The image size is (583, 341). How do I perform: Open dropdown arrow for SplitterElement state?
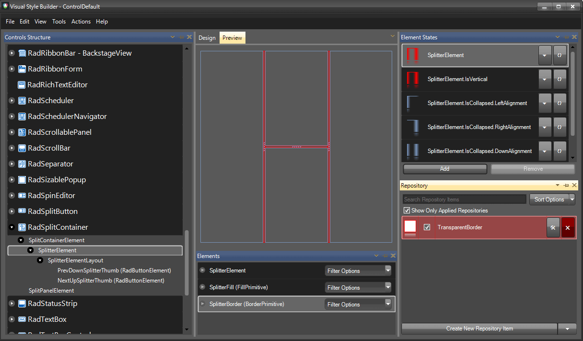tap(545, 55)
